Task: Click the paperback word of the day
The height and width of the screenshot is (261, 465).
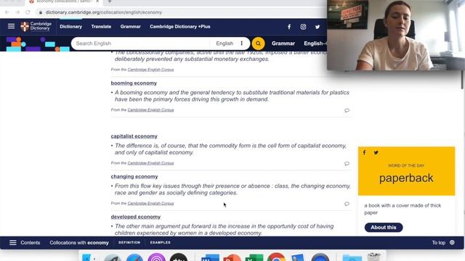Action: tap(406, 178)
